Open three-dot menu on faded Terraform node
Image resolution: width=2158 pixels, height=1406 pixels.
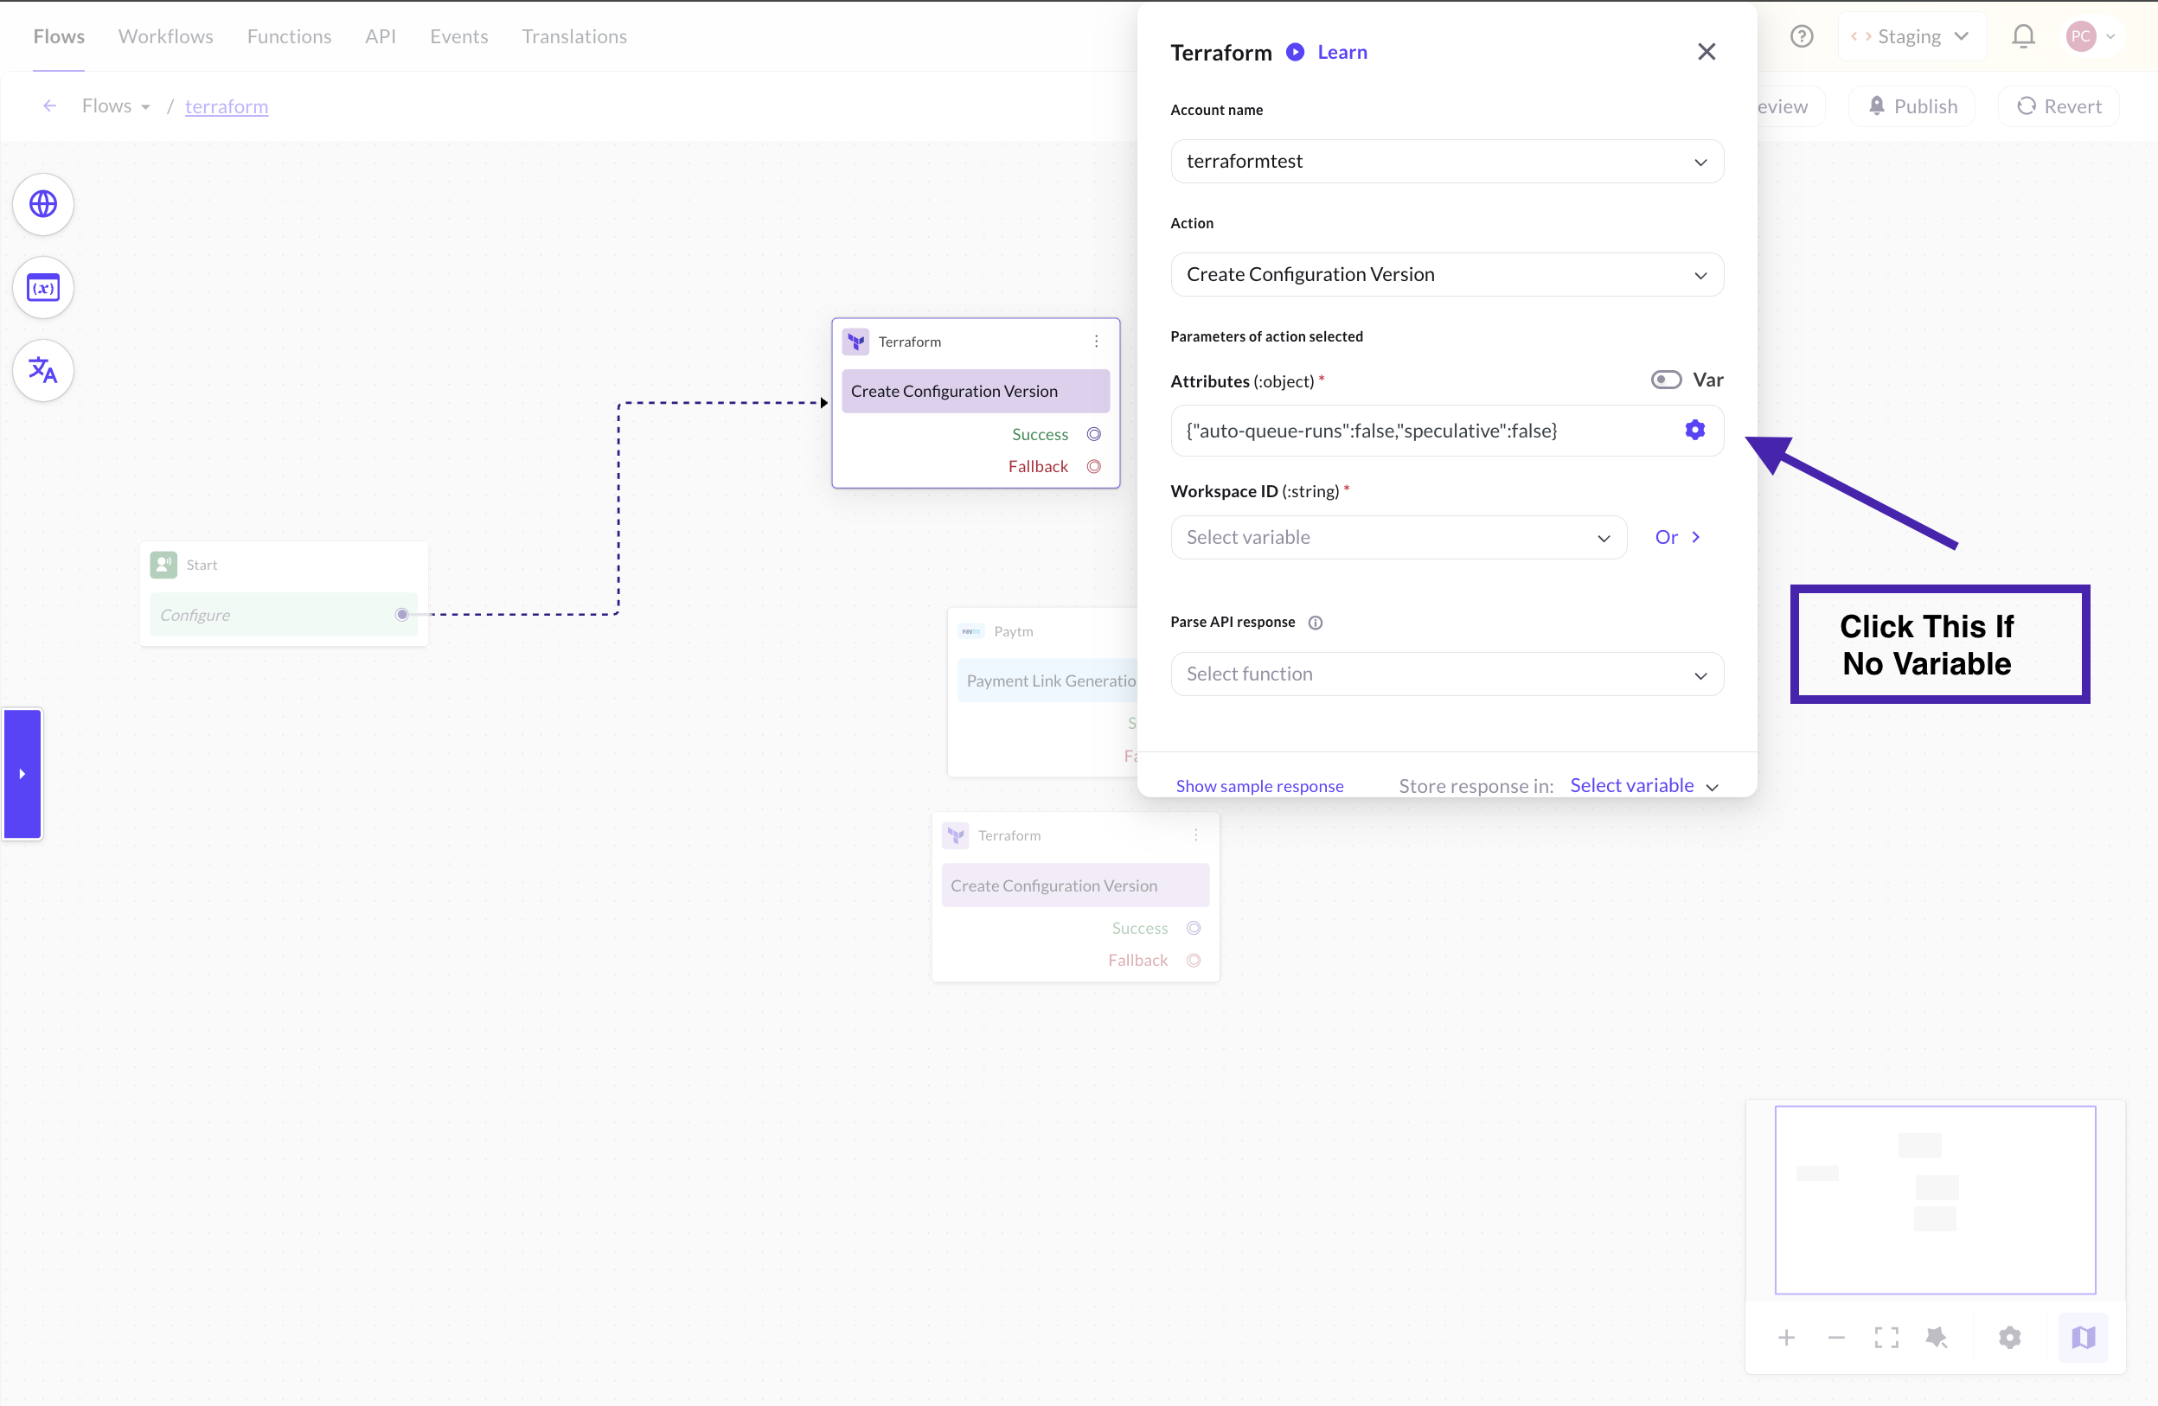pyautogui.click(x=1196, y=835)
